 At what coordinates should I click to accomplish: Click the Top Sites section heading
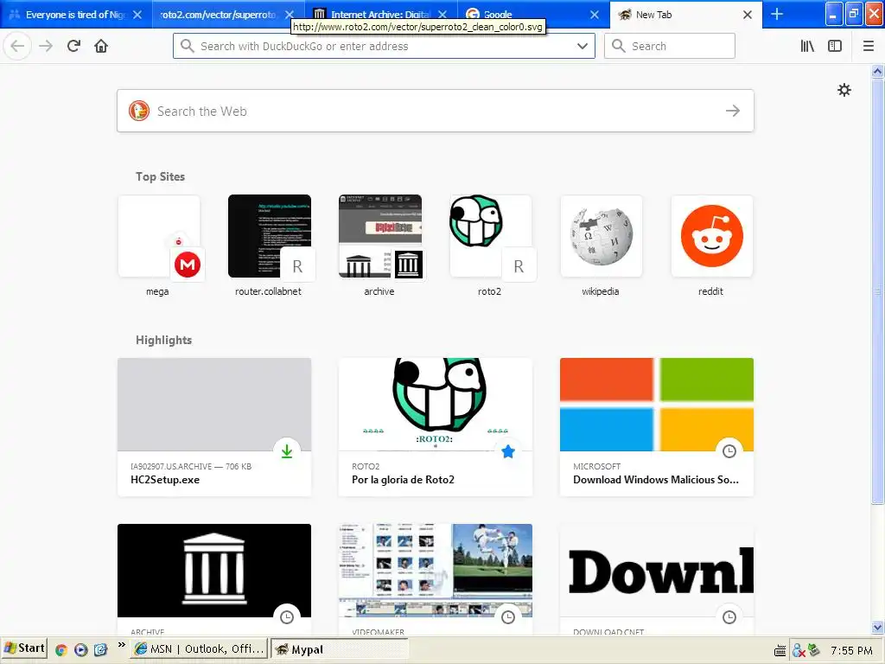[x=160, y=176]
